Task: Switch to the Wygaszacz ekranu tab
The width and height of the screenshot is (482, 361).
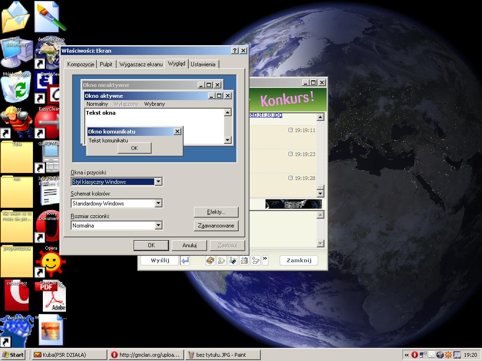Action: [x=141, y=64]
